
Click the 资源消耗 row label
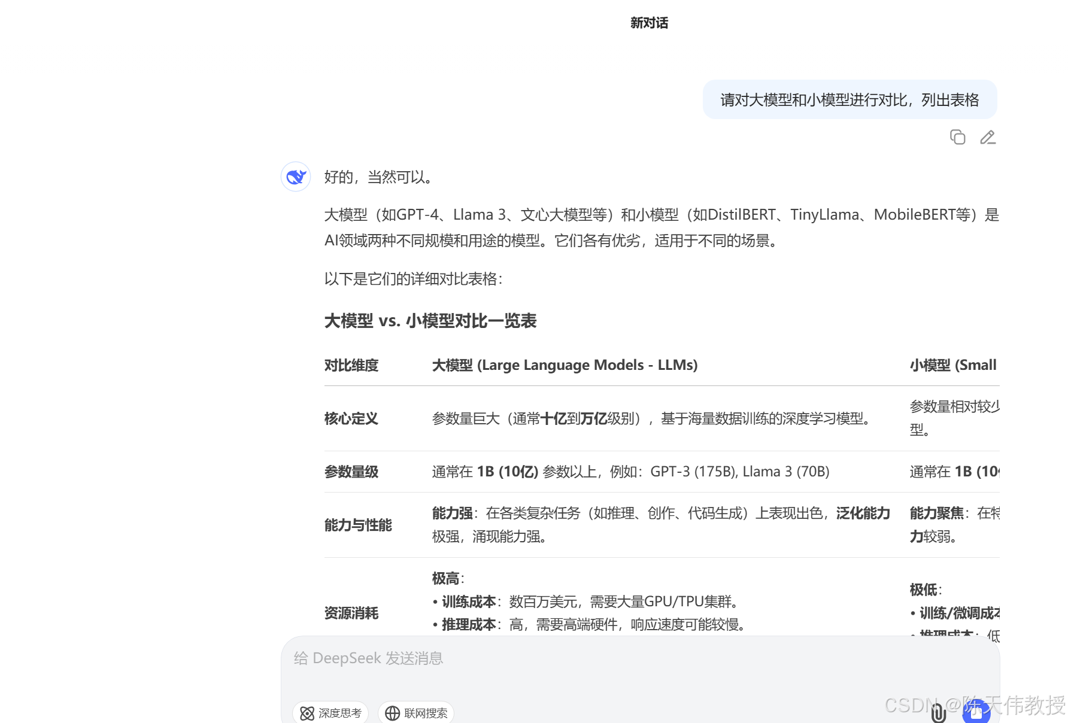click(351, 613)
